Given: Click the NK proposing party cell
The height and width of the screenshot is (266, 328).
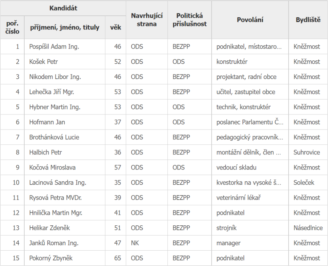Looking at the screenshot, I should click(135, 243).
